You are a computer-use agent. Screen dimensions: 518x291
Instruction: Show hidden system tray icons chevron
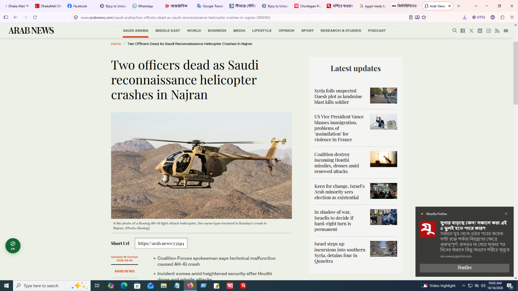(464, 286)
